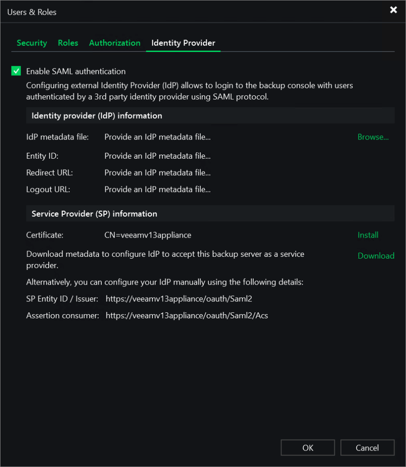Viewport: 406px width, 467px height.
Task: Click the Service Provider (SP) information header
Action: 94,213
